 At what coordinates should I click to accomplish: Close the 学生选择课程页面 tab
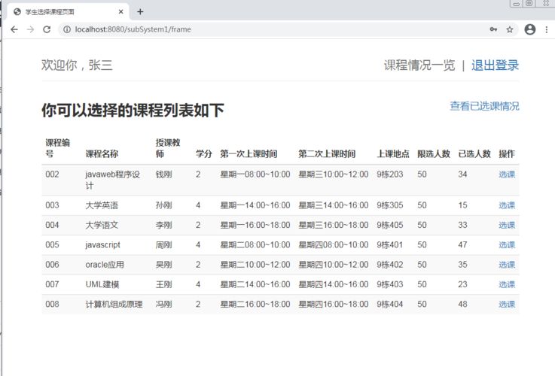120,12
